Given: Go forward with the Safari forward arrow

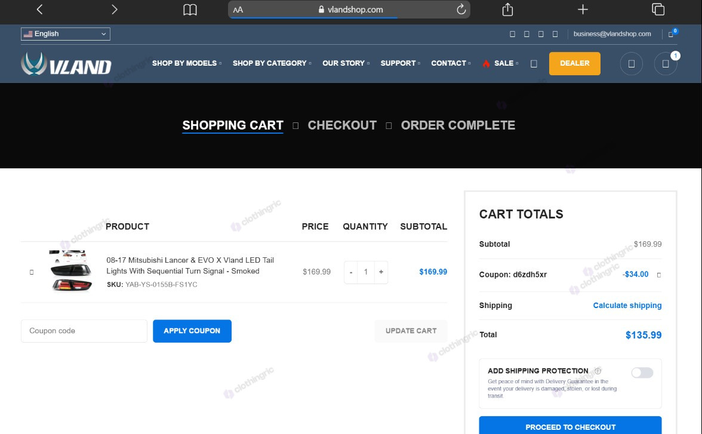Looking at the screenshot, I should (115, 10).
